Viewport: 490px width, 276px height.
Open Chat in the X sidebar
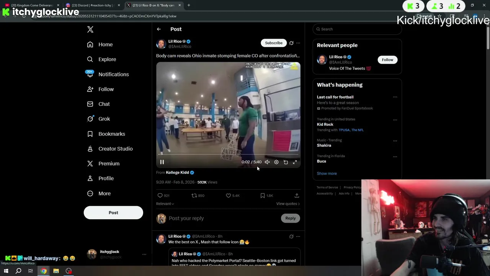pyautogui.click(x=98, y=104)
